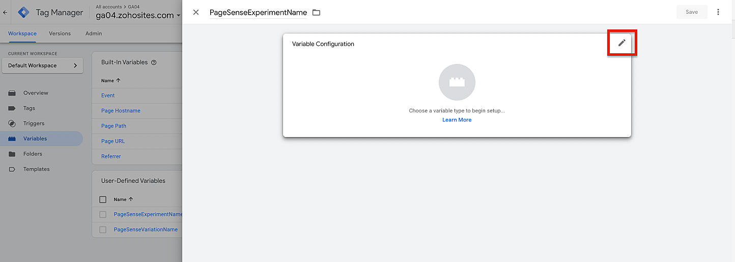This screenshot has height=262, width=735.
Task: Click the pencil edit icon in Variable Configuration
Action: click(621, 43)
